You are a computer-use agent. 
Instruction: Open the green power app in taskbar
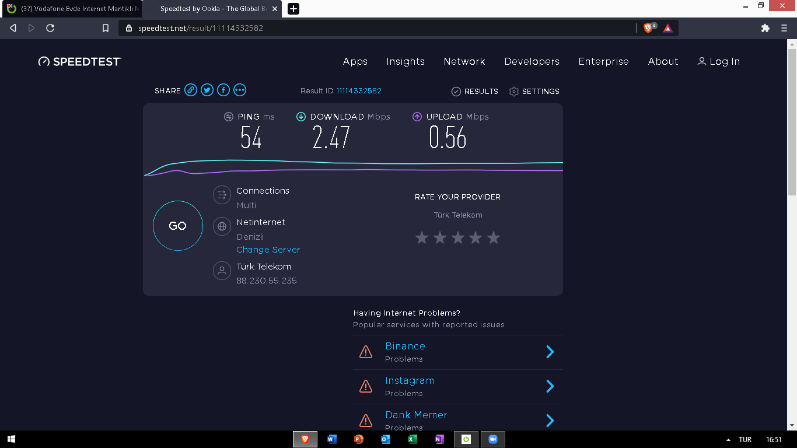click(466, 439)
